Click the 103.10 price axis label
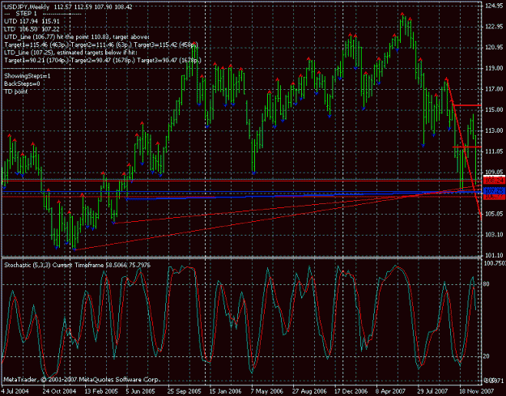The width and height of the screenshot is (506, 396). point(494,235)
